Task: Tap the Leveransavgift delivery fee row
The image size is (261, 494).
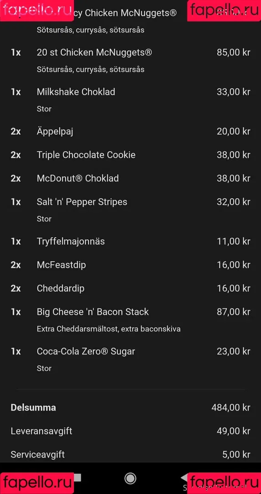Action: pyautogui.click(x=130, y=431)
